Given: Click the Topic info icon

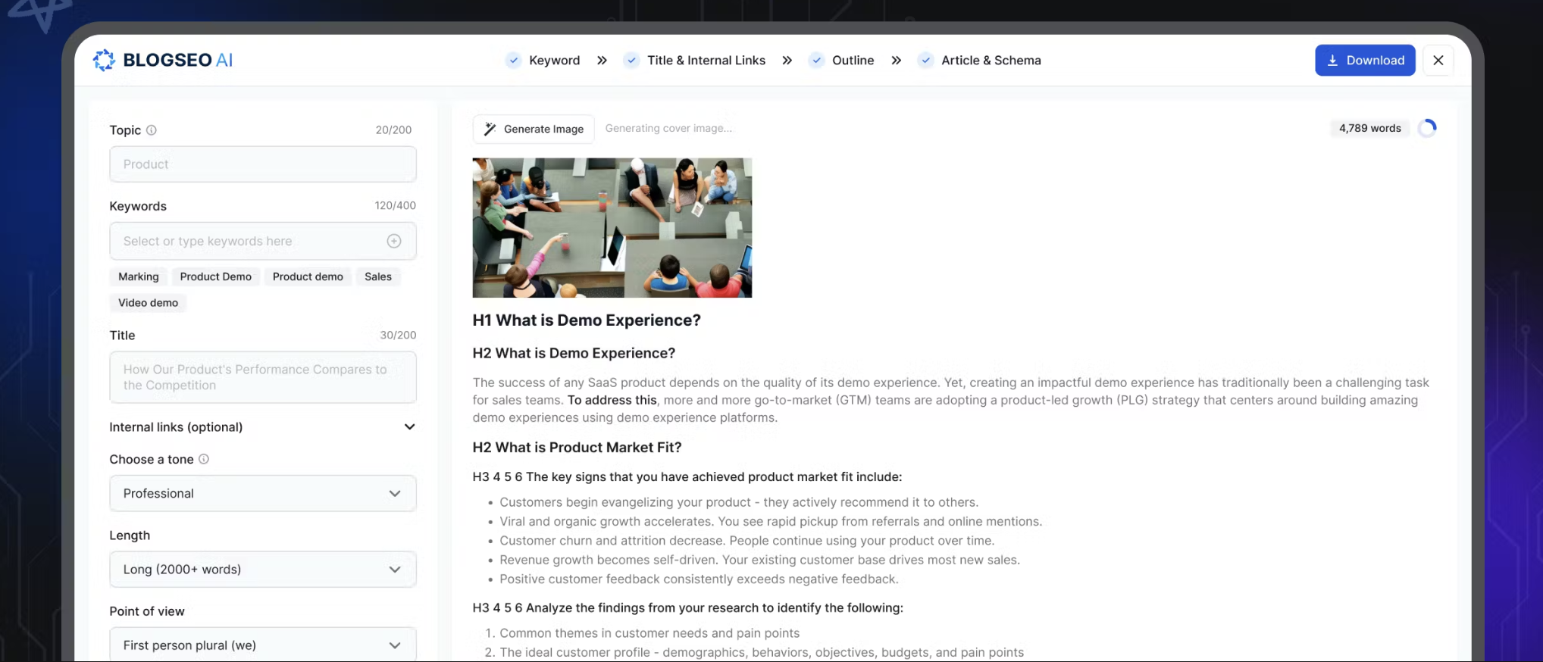Looking at the screenshot, I should point(151,130).
